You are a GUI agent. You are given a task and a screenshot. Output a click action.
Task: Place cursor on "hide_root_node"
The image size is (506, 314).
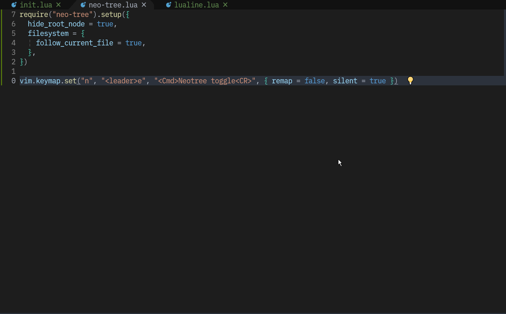point(56,24)
